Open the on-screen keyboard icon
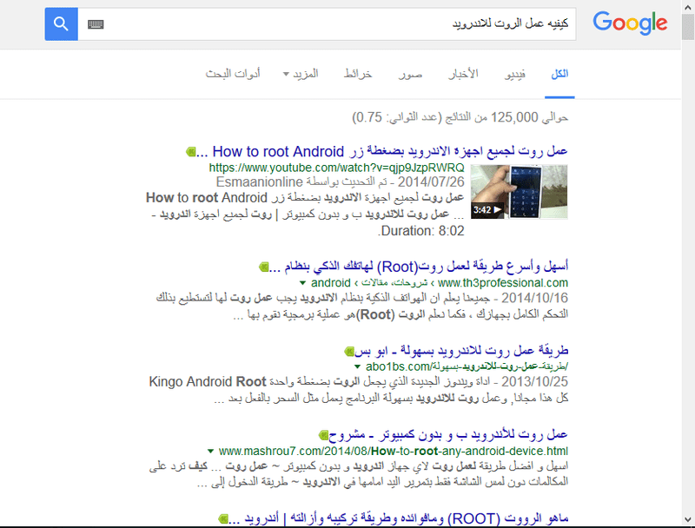This screenshot has width=695, height=528. point(96,24)
